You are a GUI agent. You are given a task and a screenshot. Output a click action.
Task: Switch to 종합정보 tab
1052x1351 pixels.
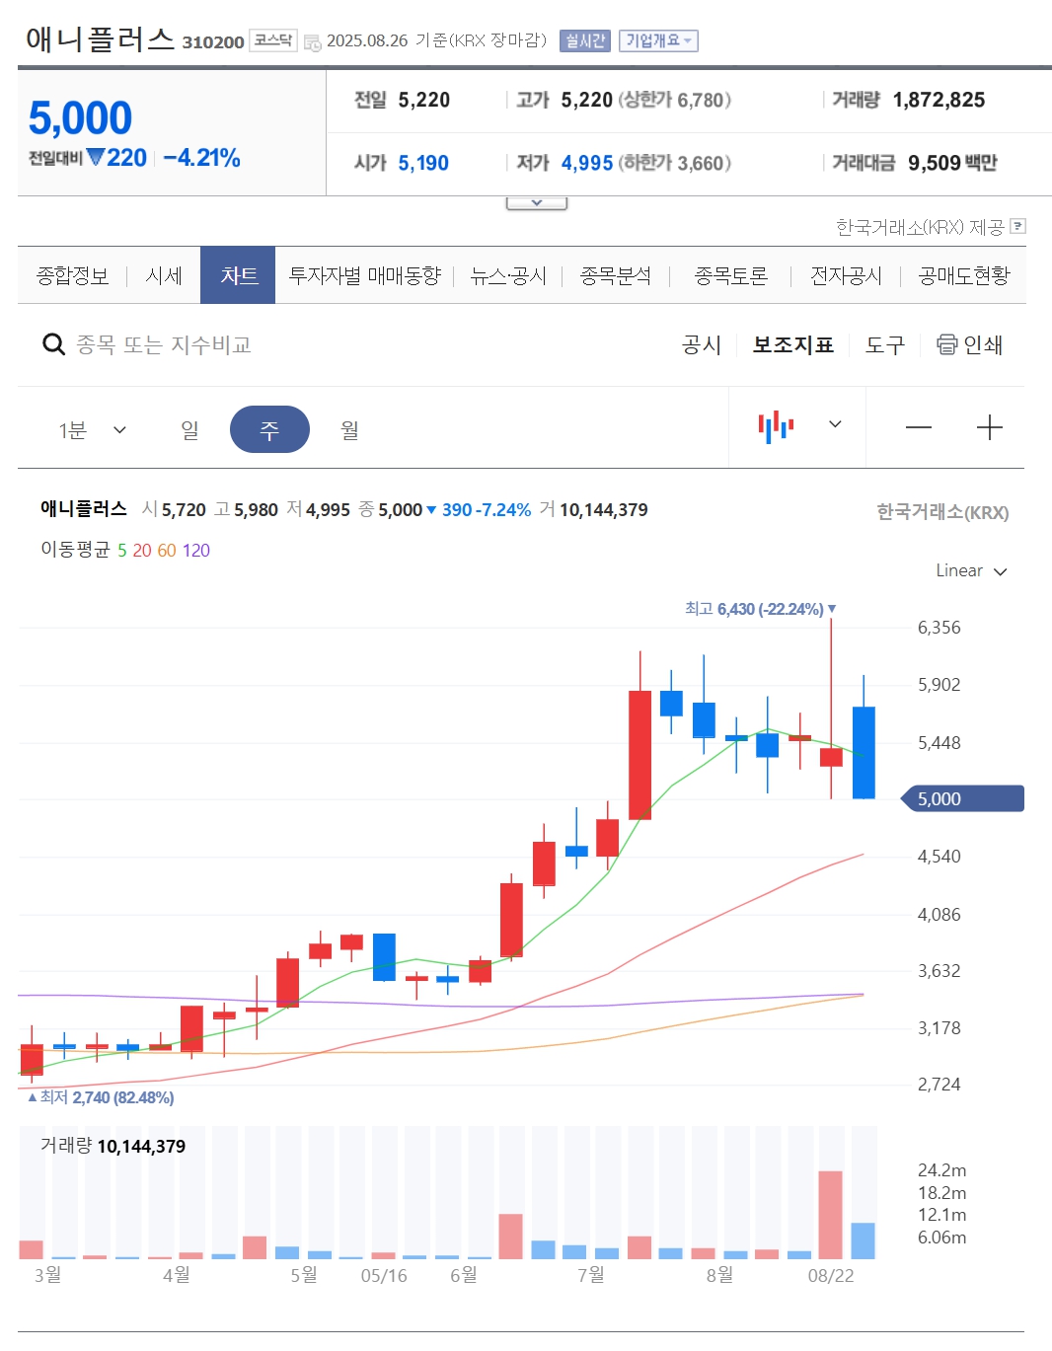[x=72, y=275]
